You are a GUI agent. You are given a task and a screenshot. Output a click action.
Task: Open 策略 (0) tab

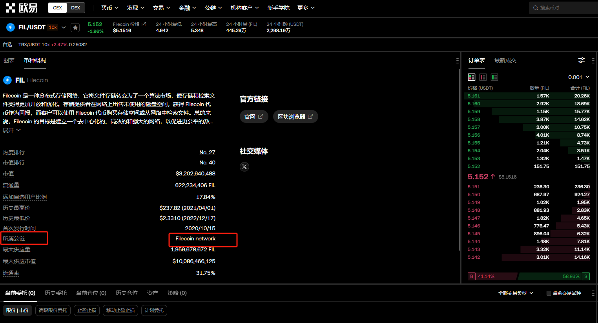[x=177, y=293]
